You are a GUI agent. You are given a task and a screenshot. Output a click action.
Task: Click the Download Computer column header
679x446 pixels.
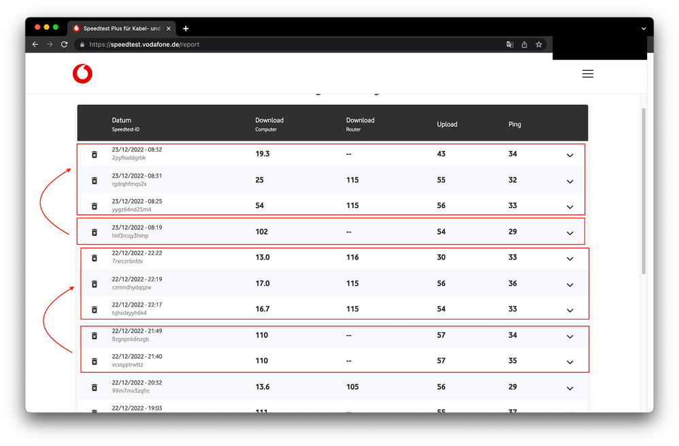(269, 124)
